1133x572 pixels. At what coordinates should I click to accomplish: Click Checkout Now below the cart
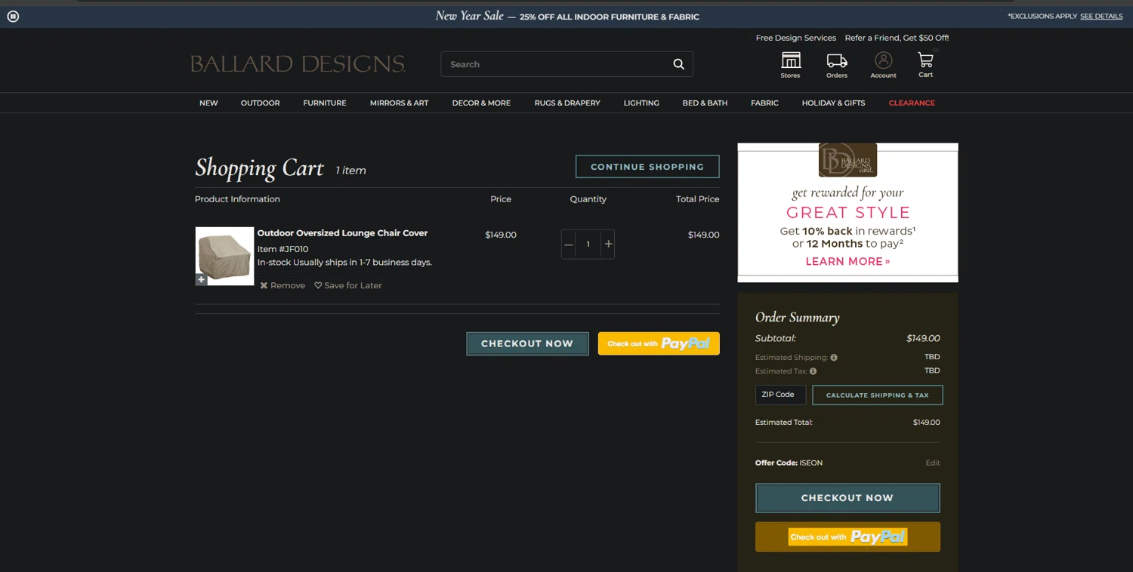tap(527, 343)
